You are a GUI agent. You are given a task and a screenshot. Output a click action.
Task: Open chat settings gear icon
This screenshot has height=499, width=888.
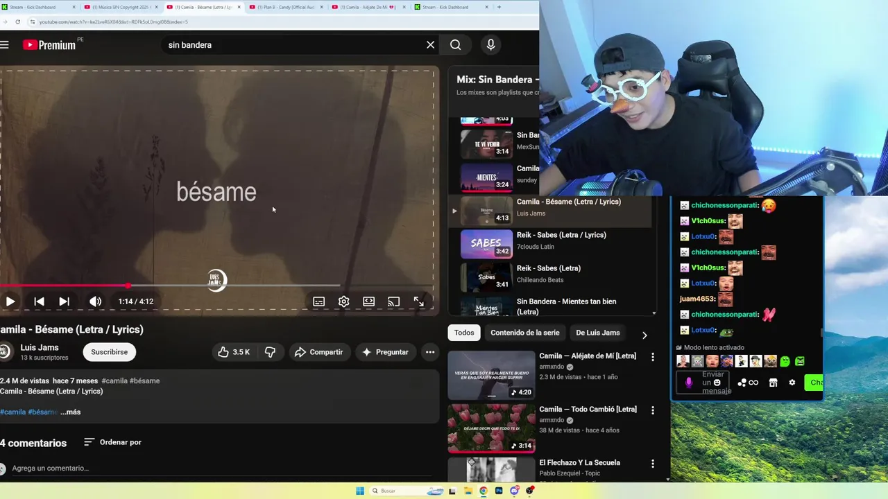point(792,383)
